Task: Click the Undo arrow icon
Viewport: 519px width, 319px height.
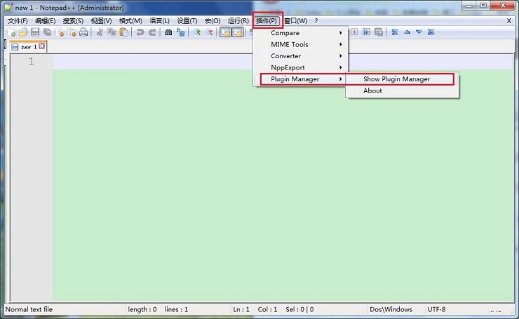Action: click(140, 32)
